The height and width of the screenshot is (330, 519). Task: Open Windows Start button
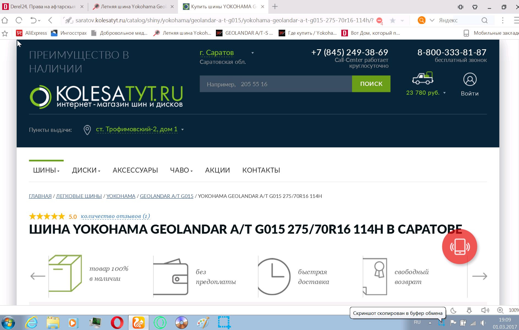[8, 323]
